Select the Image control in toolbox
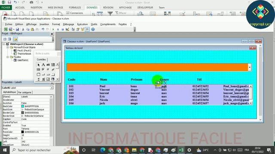This screenshot has width=275, height=154. click(x=48, y=79)
